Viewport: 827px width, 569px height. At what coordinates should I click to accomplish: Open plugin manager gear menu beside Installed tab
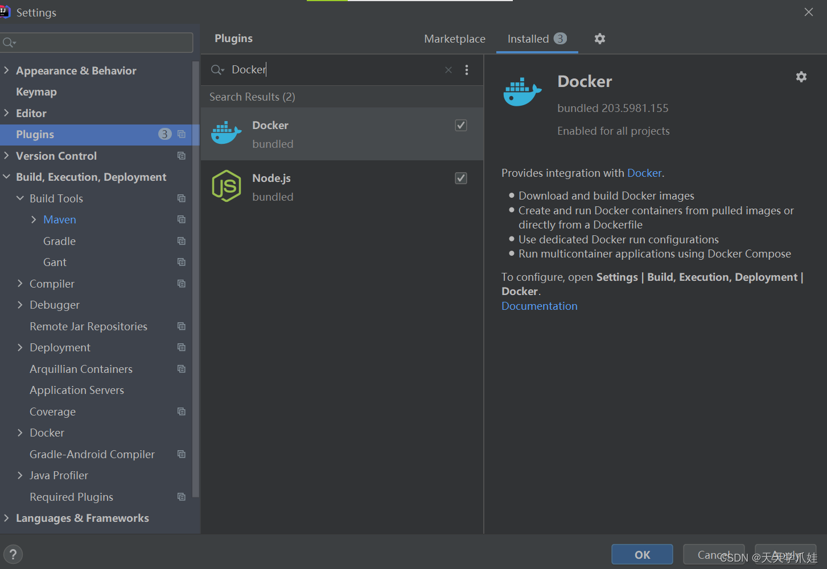tap(600, 39)
